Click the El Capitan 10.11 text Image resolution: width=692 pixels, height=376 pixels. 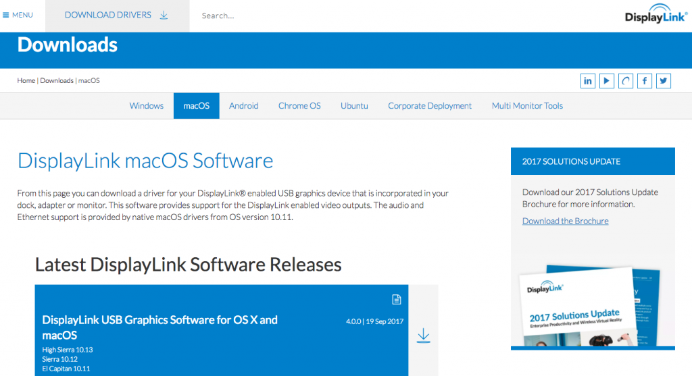click(x=66, y=369)
